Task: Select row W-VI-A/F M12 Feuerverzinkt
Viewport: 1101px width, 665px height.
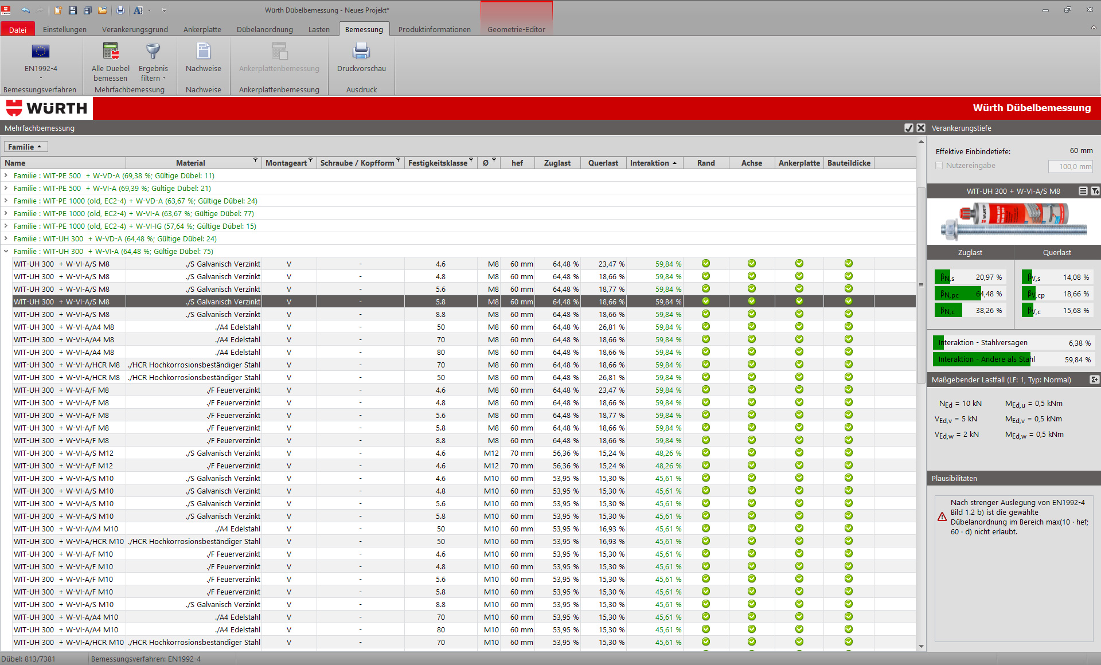Action: [x=463, y=465]
